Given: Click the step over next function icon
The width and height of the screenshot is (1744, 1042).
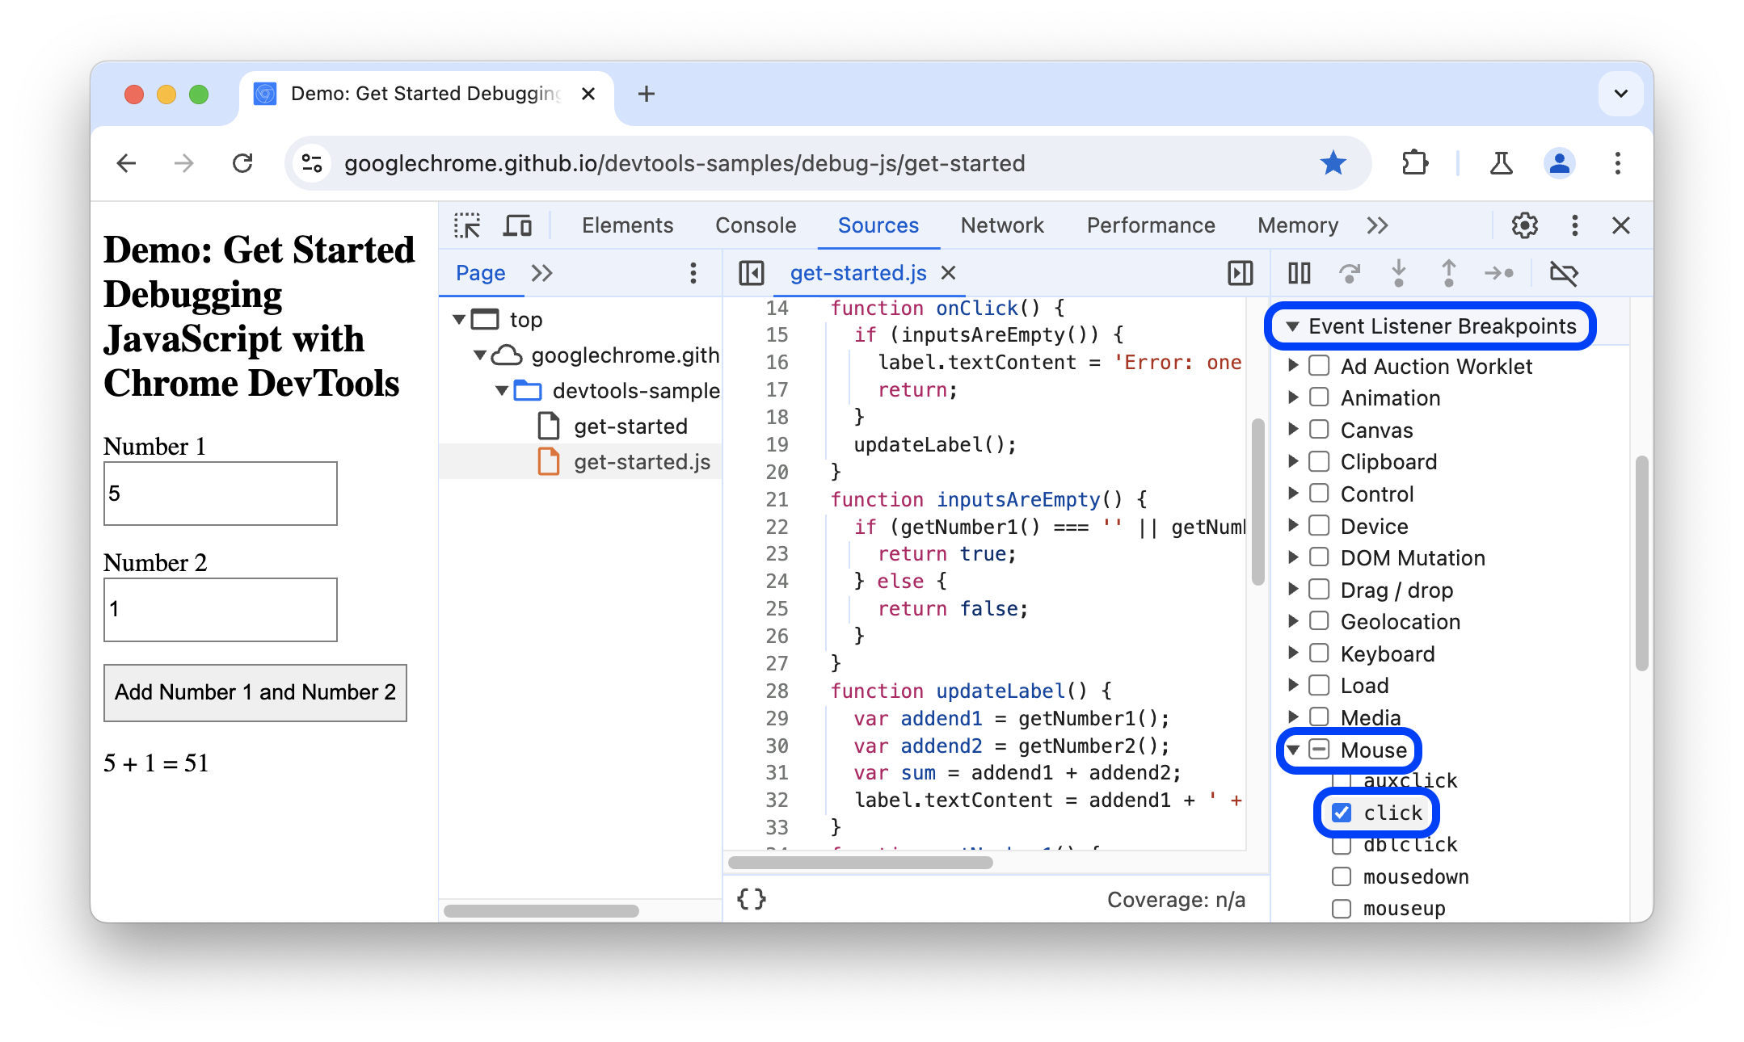Looking at the screenshot, I should pyautogui.click(x=1350, y=271).
